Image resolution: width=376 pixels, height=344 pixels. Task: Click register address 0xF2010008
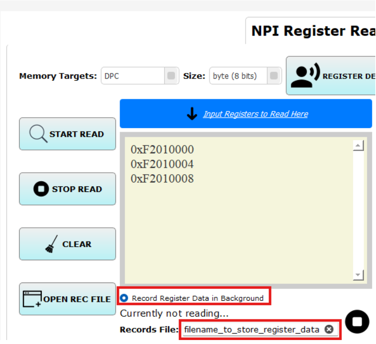(x=162, y=179)
